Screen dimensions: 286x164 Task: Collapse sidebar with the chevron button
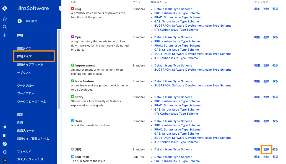tap(61, 8)
